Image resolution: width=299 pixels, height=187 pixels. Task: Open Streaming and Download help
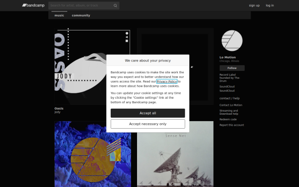click(x=229, y=112)
